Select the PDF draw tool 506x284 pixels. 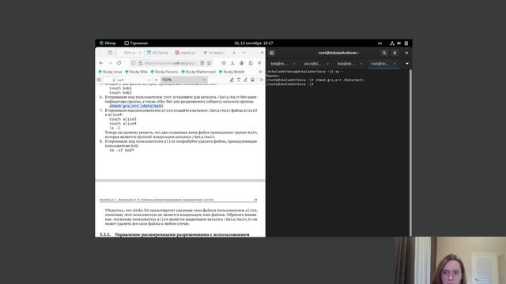[x=246, y=80]
